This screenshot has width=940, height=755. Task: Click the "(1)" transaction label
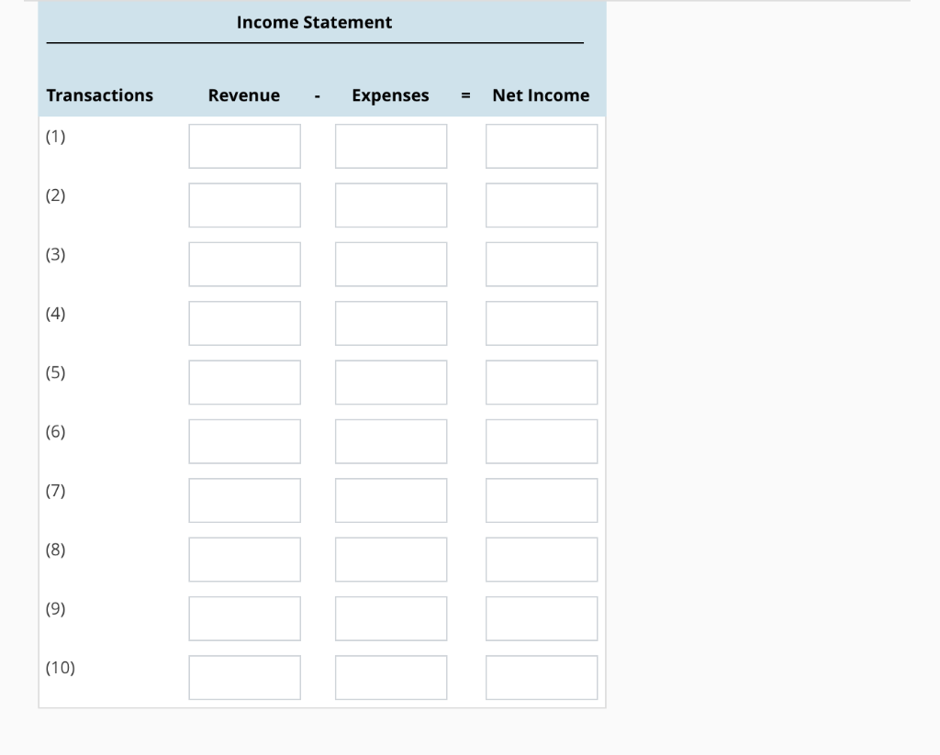pyautogui.click(x=55, y=137)
